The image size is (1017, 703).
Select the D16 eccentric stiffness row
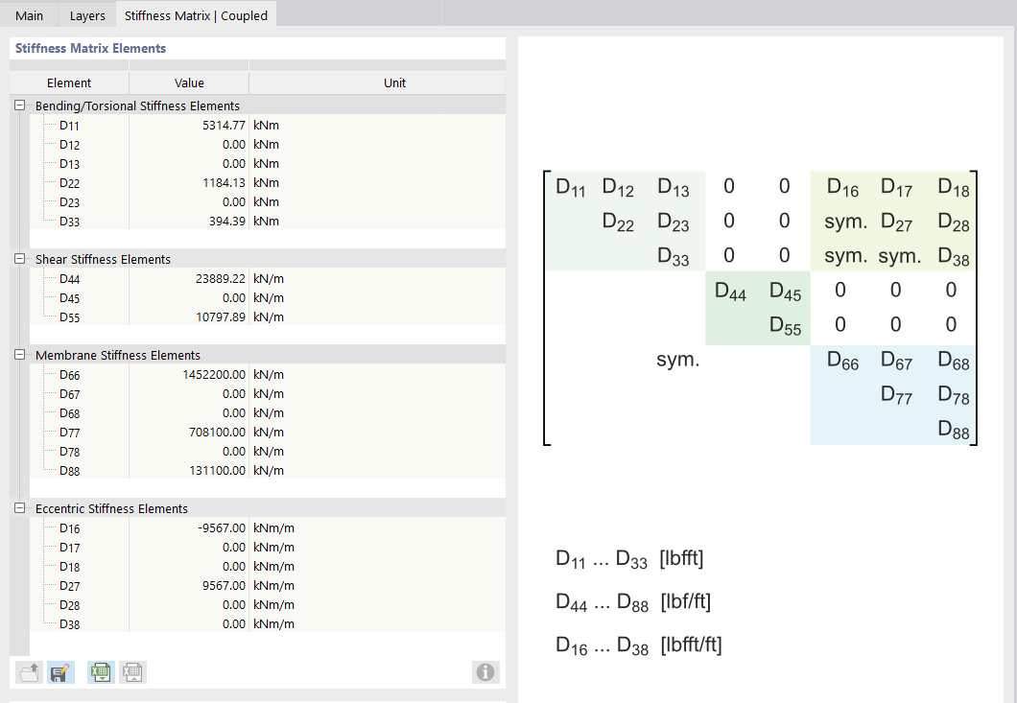coord(69,527)
